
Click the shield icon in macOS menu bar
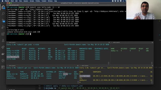click(121, 1)
